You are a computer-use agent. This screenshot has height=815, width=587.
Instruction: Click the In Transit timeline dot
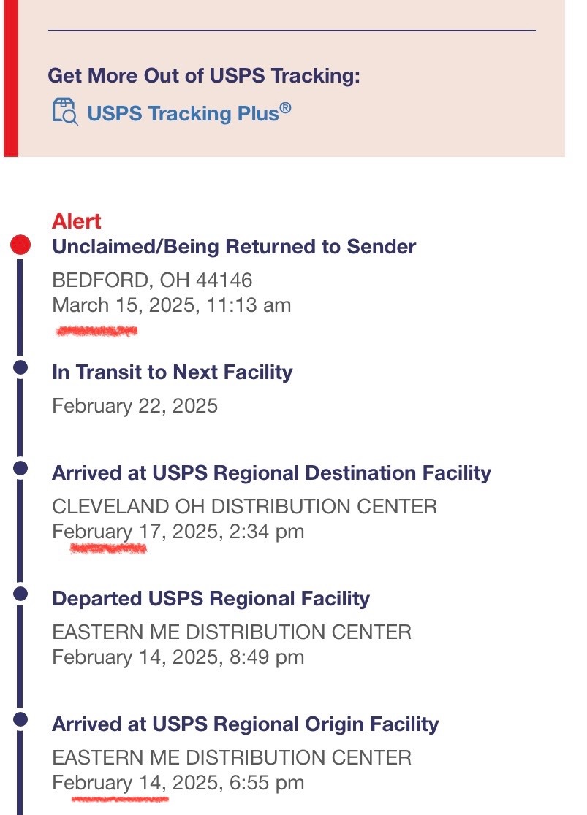click(20, 367)
